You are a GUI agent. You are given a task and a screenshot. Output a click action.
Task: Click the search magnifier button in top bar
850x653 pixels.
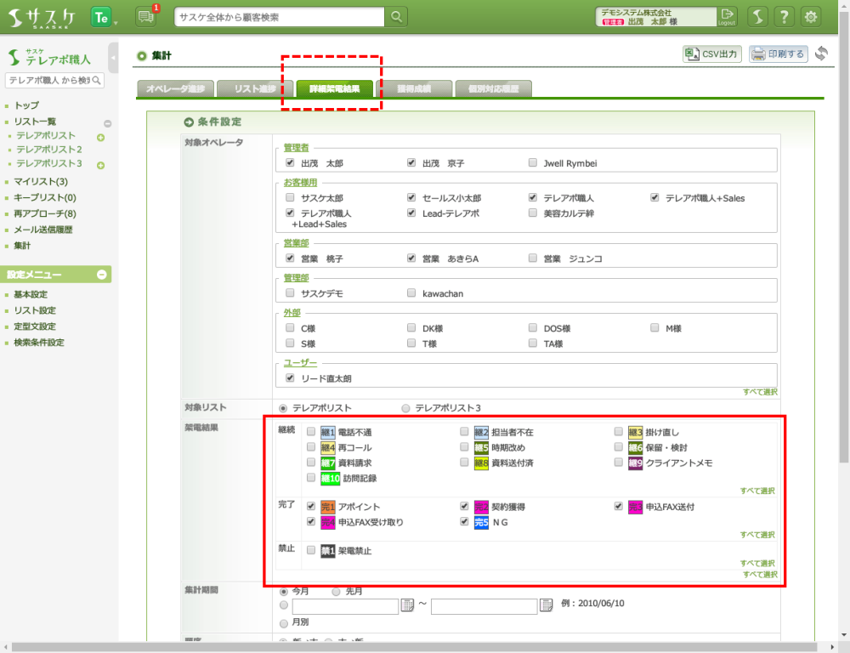pos(397,17)
